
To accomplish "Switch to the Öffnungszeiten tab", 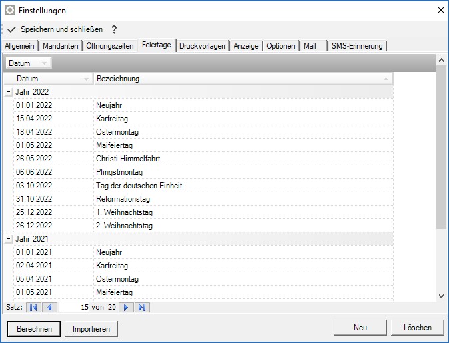I will click(111, 45).
